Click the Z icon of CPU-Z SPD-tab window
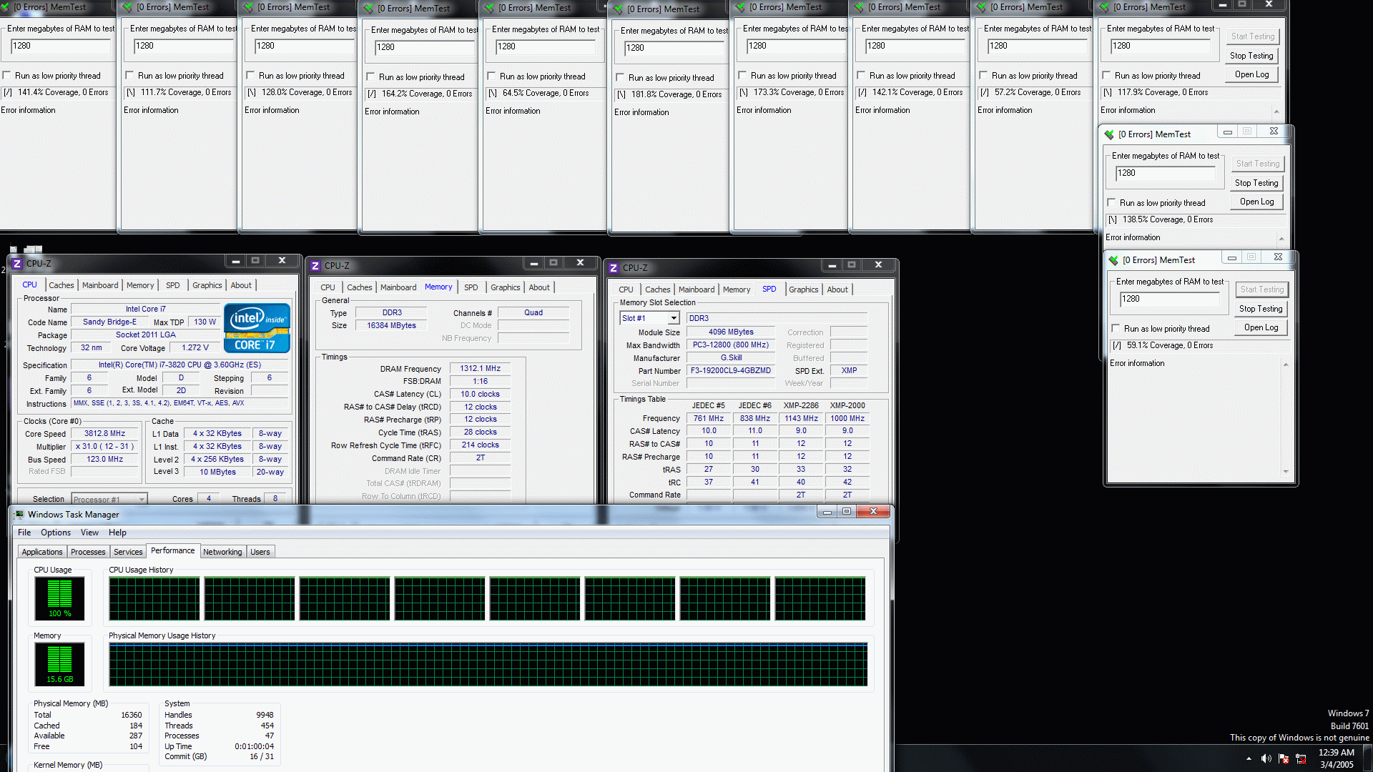The height and width of the screenshot is (772, 1373). click(614, 268)
